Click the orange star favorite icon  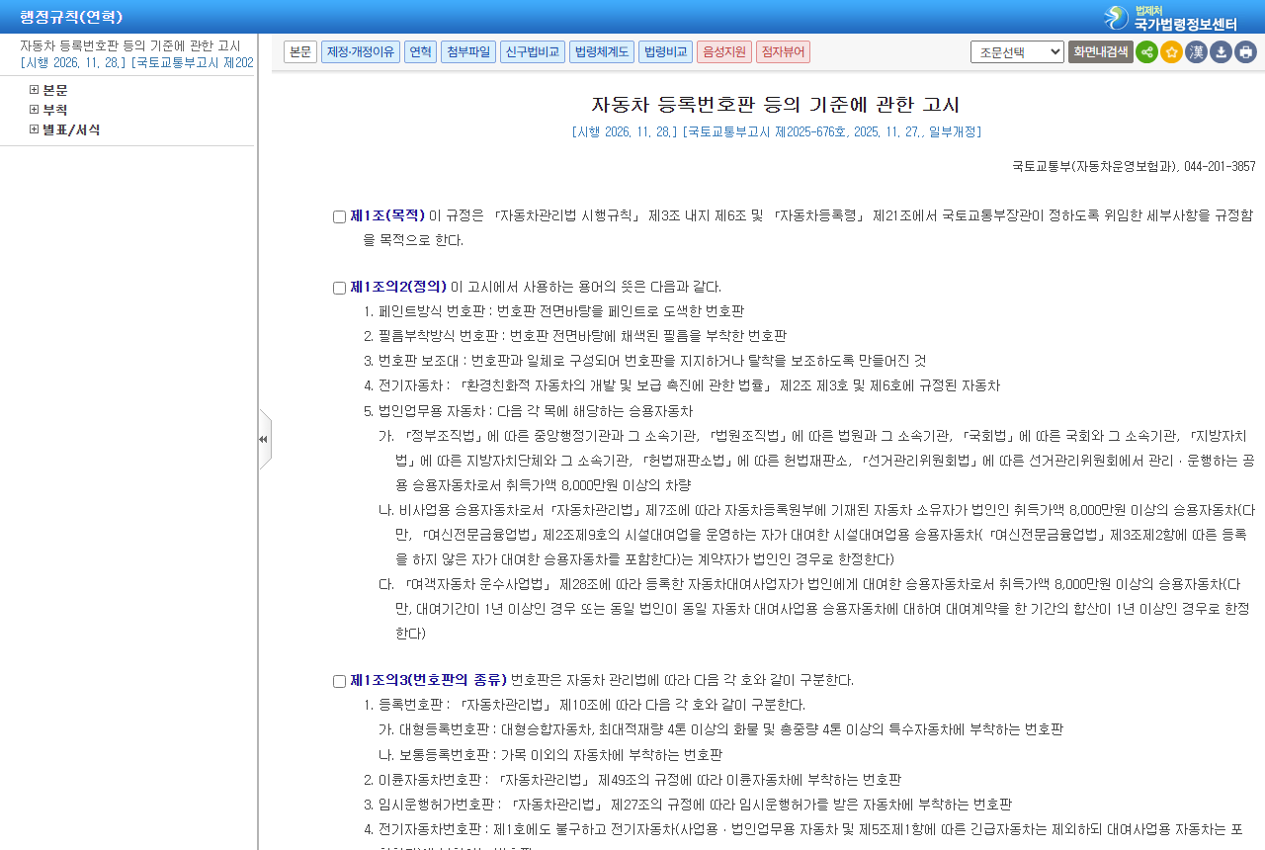(1171, 52)
